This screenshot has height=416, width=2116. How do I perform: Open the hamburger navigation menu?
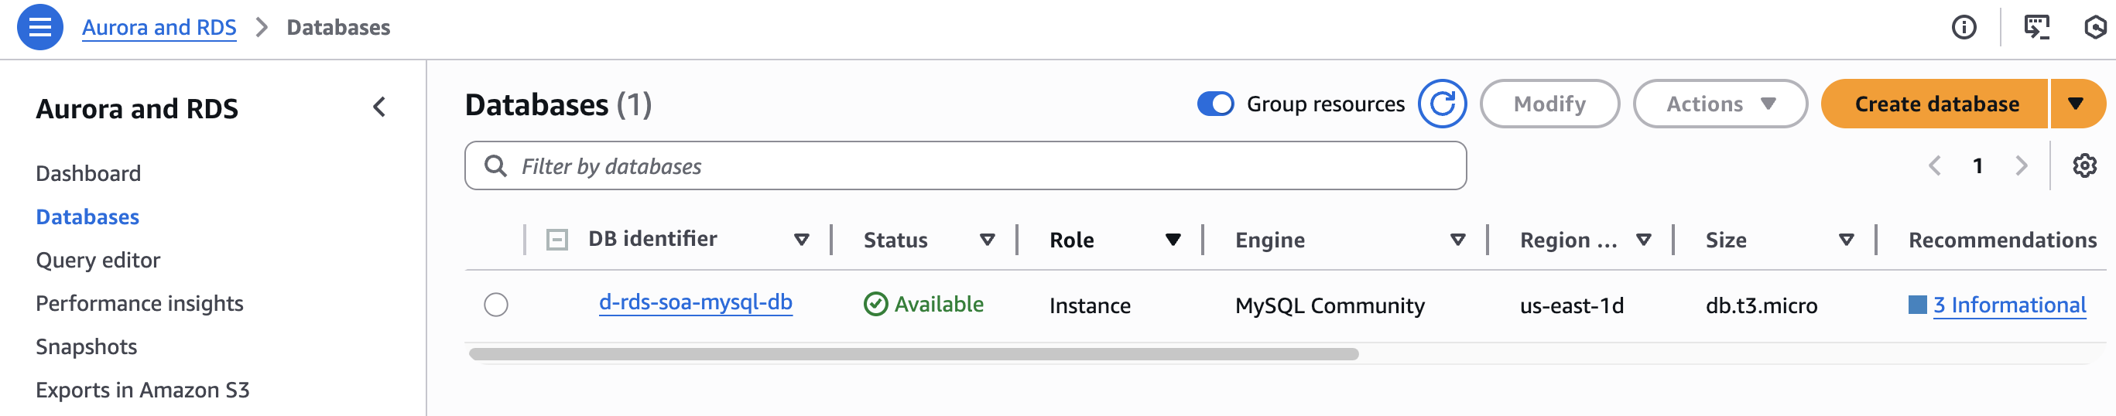39,27
